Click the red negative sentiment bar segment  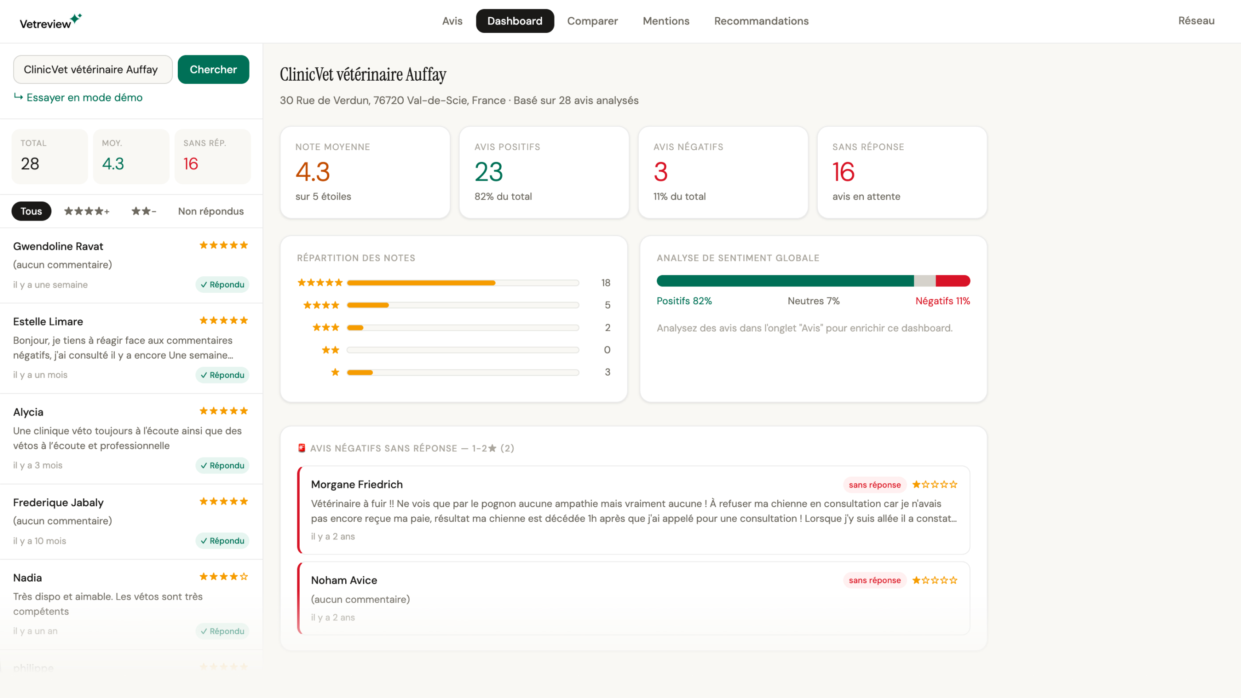point(953,281)
